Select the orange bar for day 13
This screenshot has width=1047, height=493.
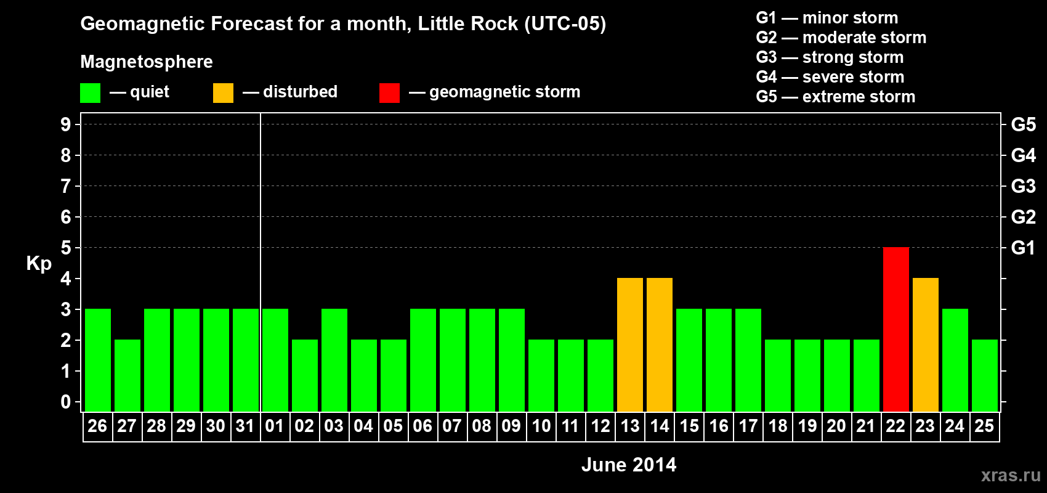[x=630, y=344]
